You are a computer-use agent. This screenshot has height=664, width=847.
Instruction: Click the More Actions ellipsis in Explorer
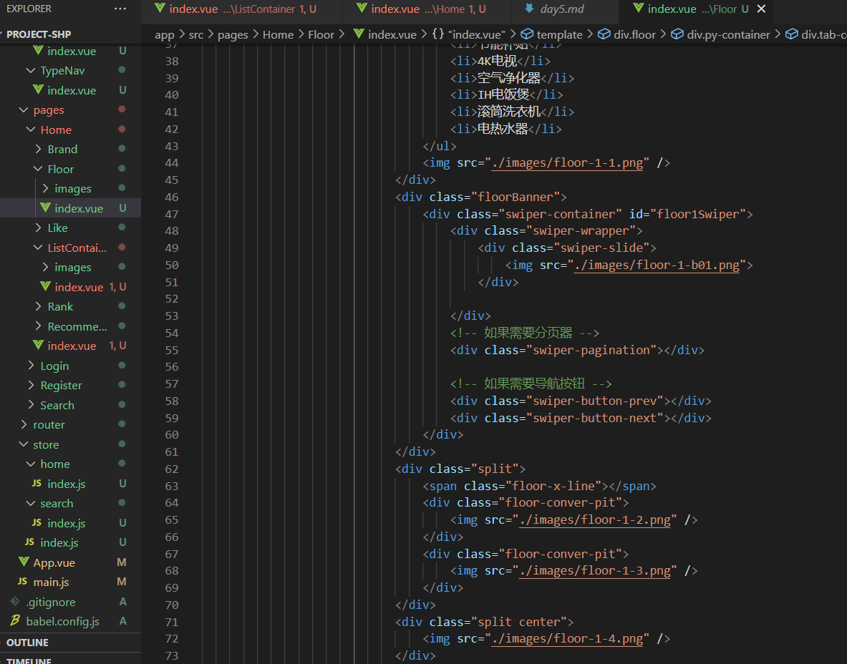[120, 9]
